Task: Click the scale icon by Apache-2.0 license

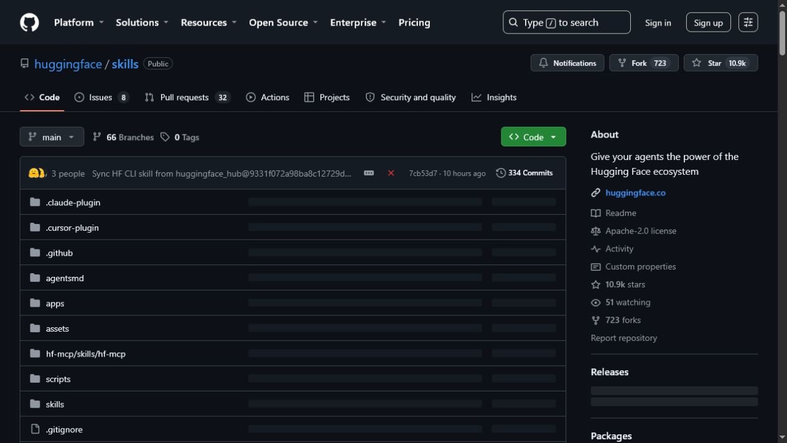Action: [595, 231]
